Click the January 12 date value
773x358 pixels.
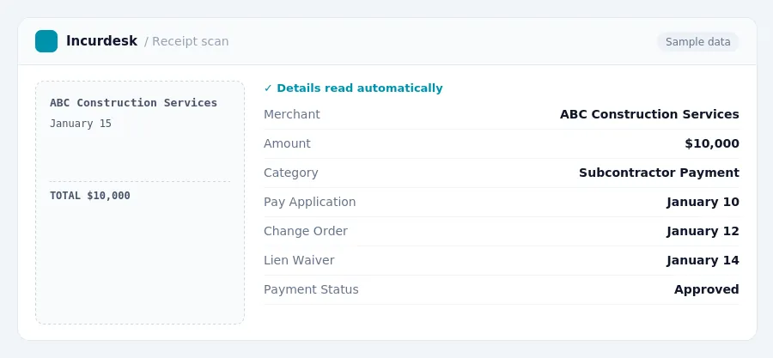pos(703,231)
